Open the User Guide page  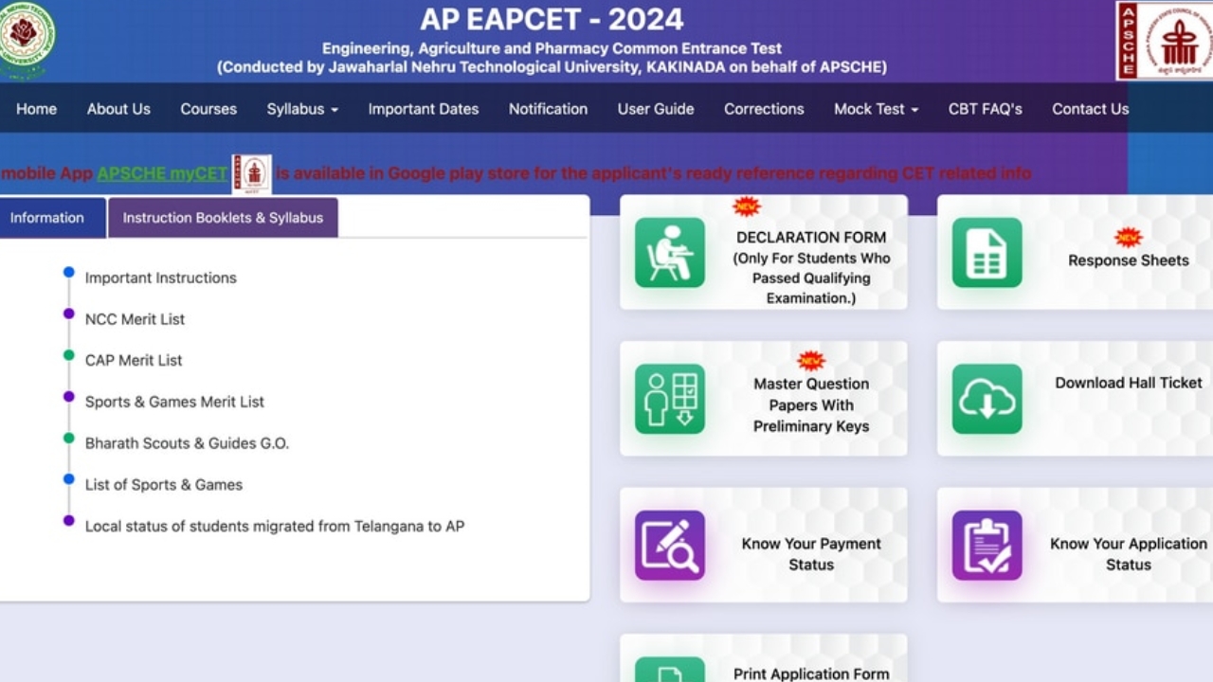click(656, 109)
